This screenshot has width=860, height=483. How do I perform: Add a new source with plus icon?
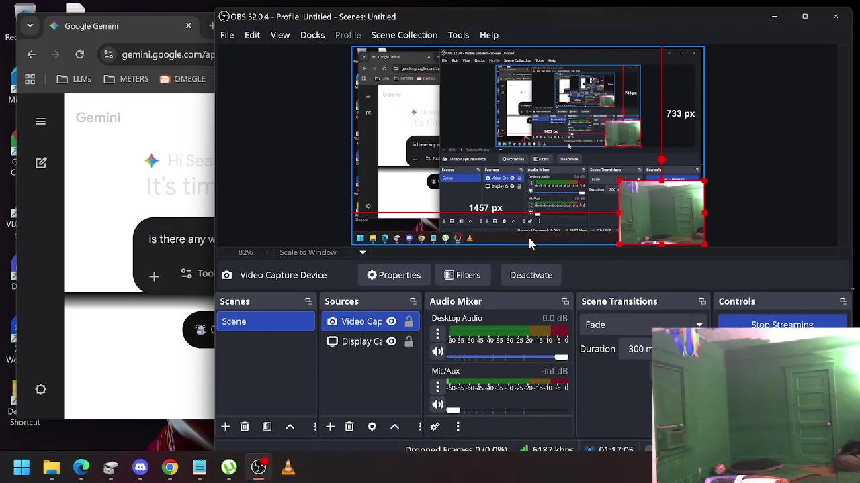(x=330, y=427)
